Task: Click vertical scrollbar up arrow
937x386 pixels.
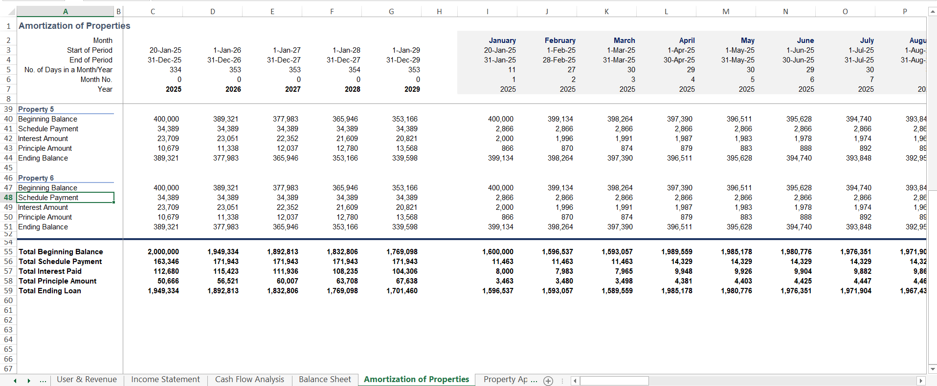Action: coord(933,11)
